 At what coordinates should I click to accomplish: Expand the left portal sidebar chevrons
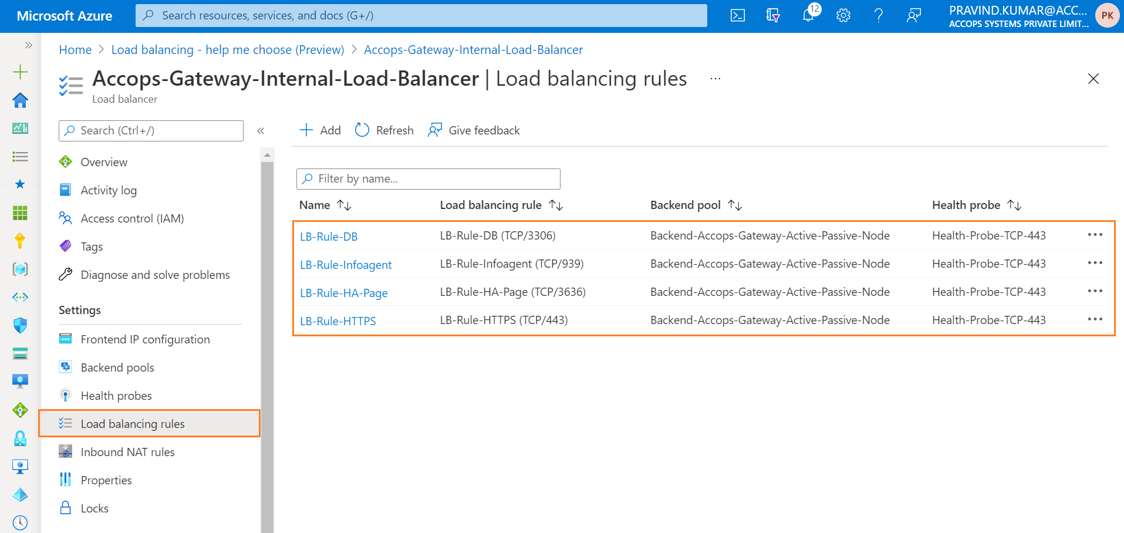pyautogui.click(x=28, y=45)
